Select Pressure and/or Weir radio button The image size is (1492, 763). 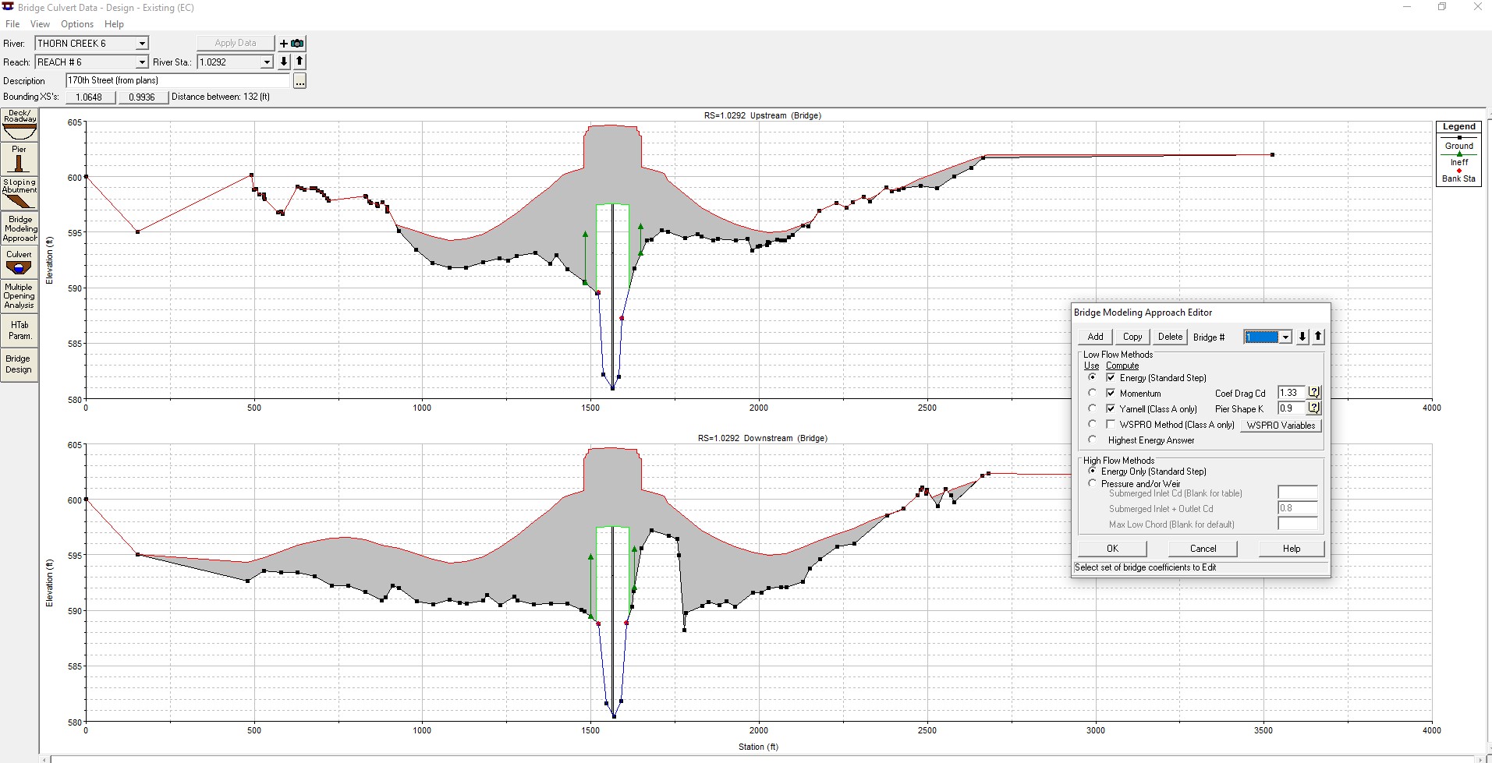[1093, 483]
